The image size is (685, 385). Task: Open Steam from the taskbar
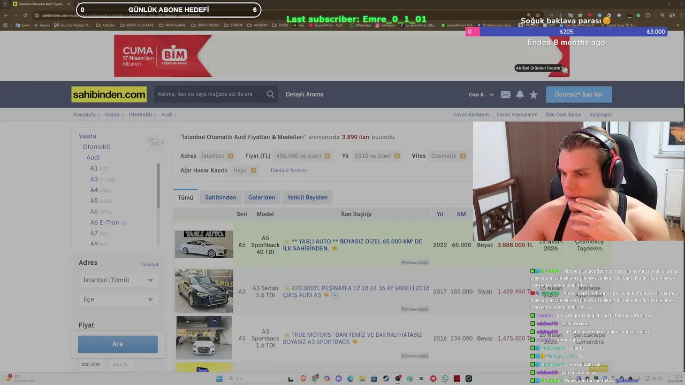click(x=386, y=379)
